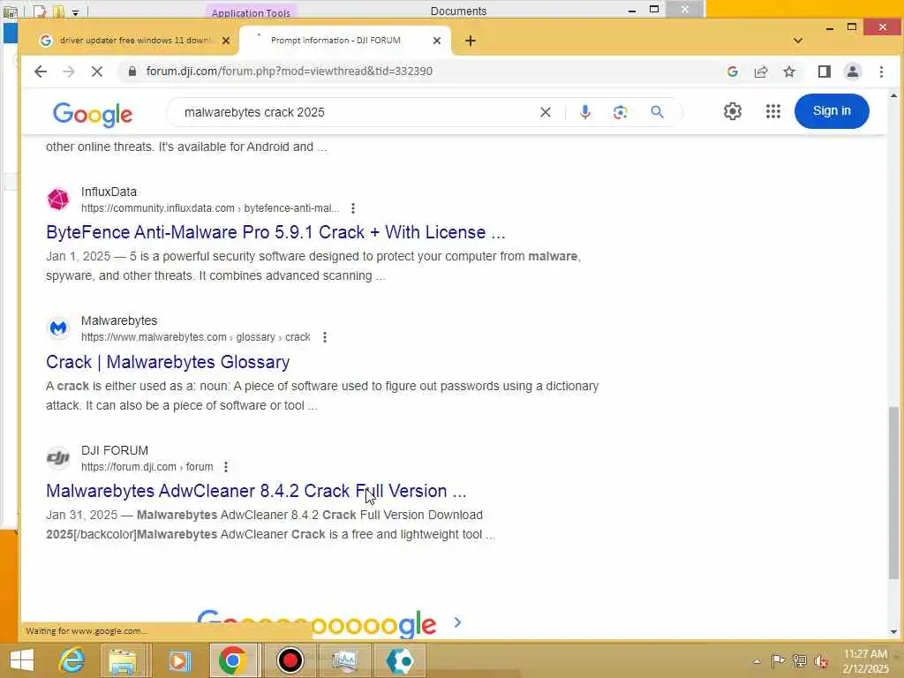Close the driver updater tab
Image resolution: width=904 pixels, height=678 pixels.
pyautogui.click(x=226, y=41)
